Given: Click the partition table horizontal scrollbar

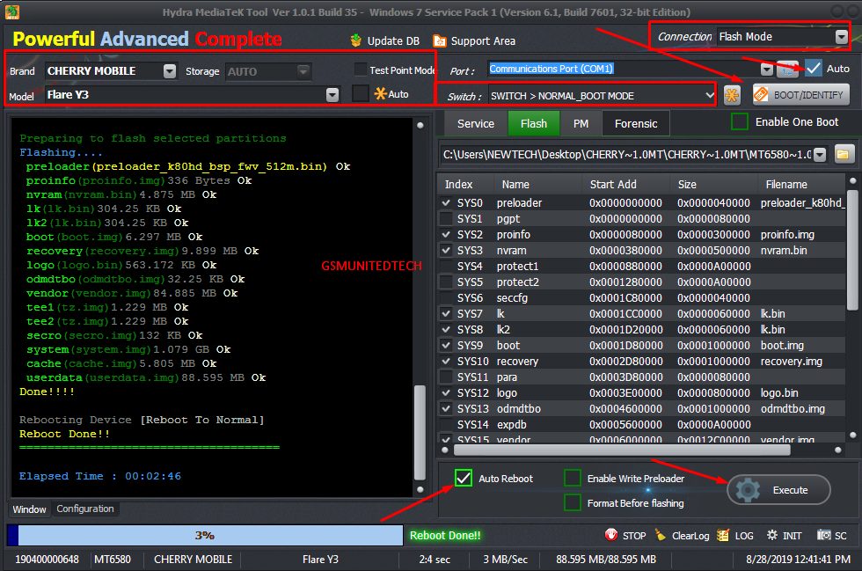Looking at the screenshot, I should click(622, 450).
